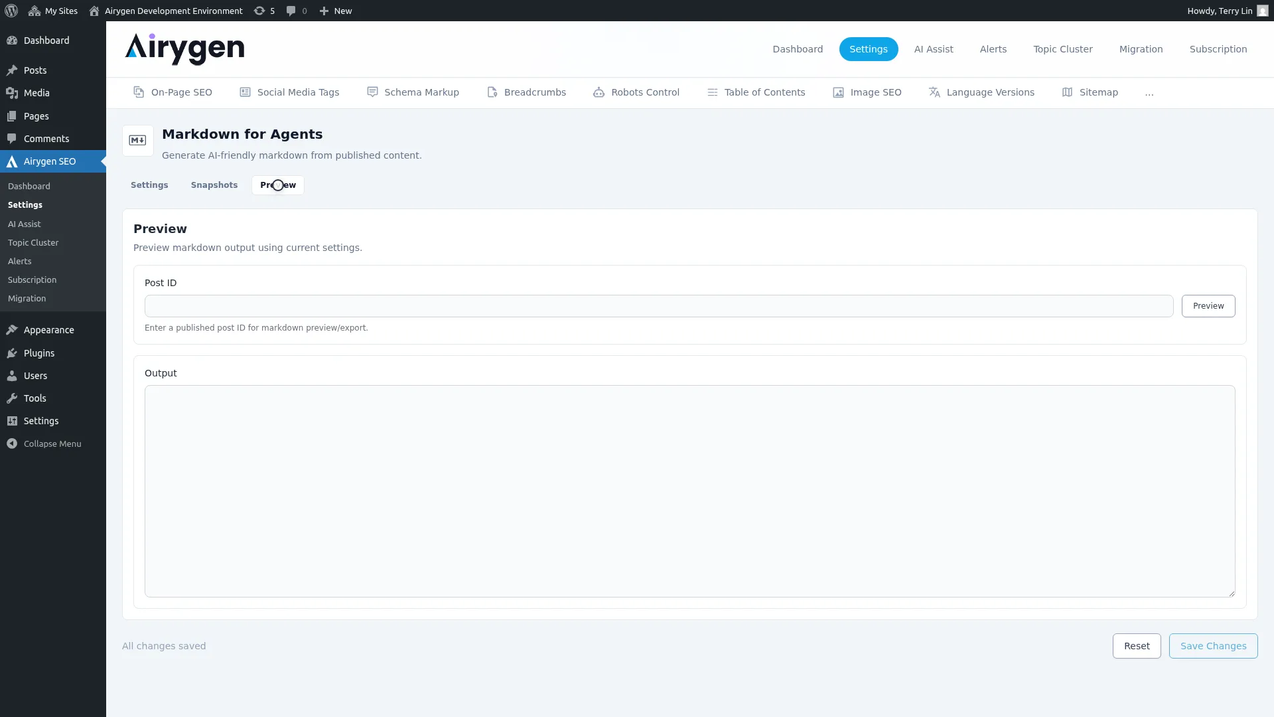The image size is (1274, 717).
Task: Click the Output textarea resize handle
Action: coord(1232,594)
